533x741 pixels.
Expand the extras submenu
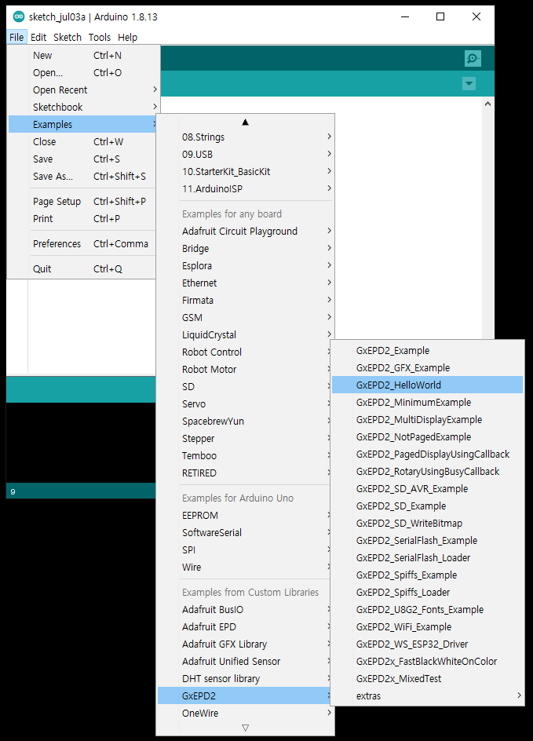tap(428, 695)
